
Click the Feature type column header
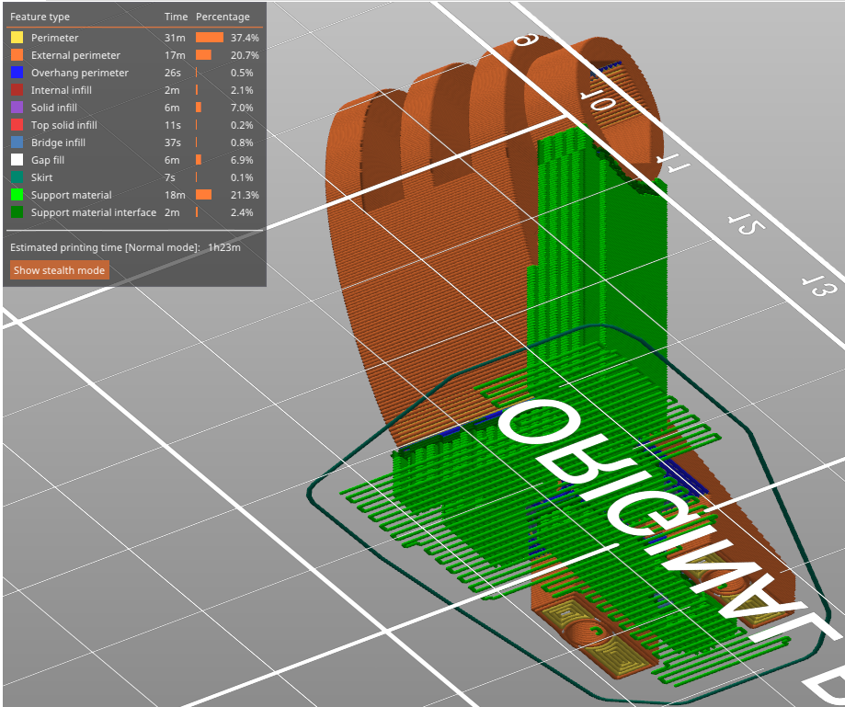(40, 17)
